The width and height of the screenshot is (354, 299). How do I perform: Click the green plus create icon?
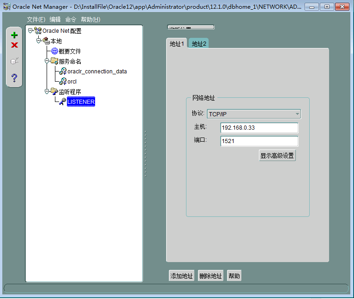[14, 35]
